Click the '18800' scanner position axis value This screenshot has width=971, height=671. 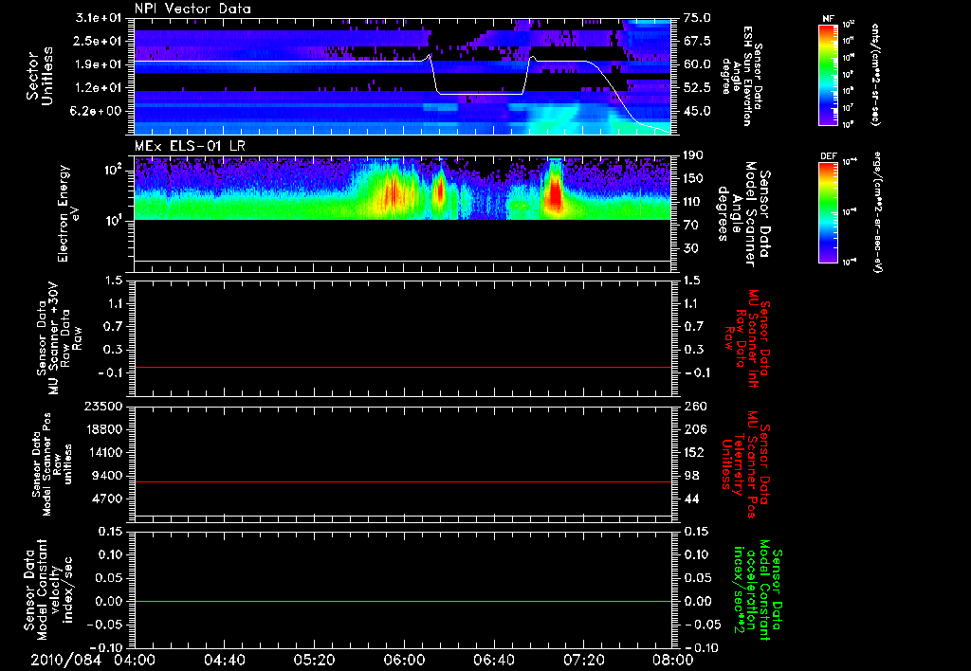[102, 429]
